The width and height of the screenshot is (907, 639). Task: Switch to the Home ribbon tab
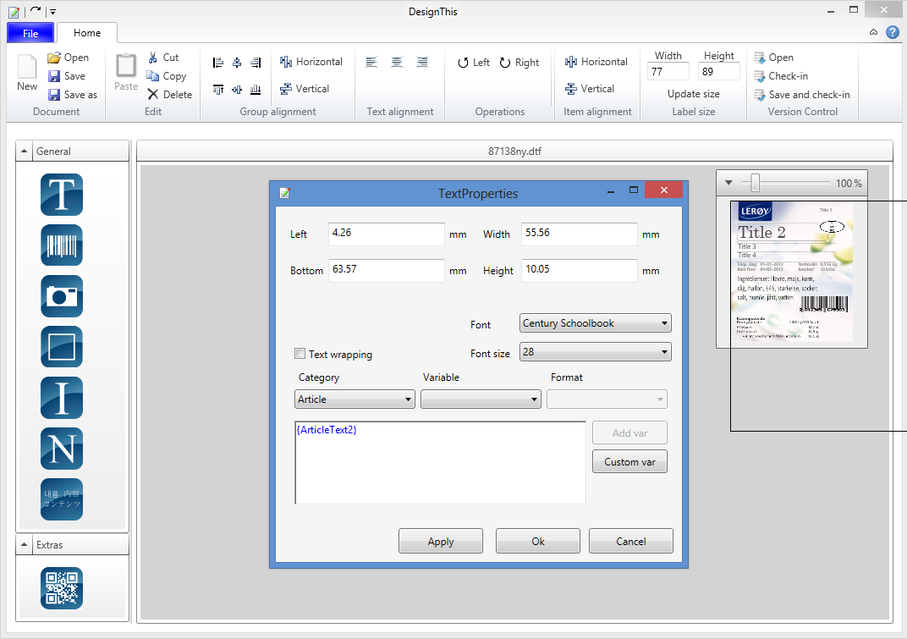(87, 33)
